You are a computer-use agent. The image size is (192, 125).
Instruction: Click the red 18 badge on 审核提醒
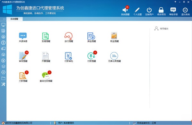[x=27, y=53]
